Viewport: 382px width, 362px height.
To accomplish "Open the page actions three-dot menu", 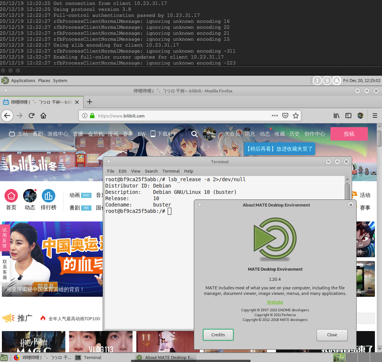I will pos(274,116).
